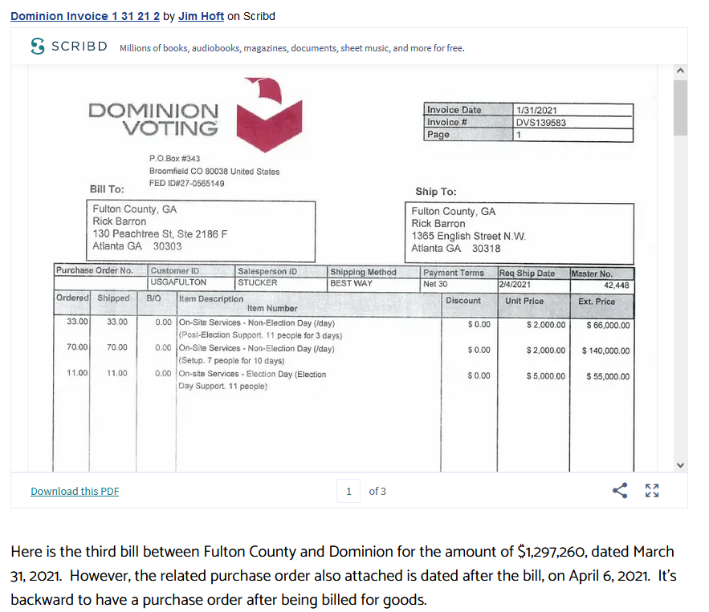Select the $ 5,000.00 unit price
Image resolution: width=709 pixels, height=612 pixels.
[x=546, y=376]
